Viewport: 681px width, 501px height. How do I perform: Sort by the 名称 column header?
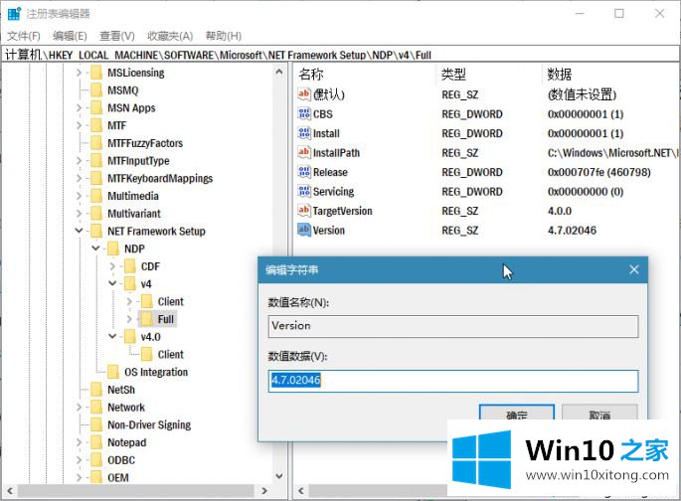click(311, 75)
